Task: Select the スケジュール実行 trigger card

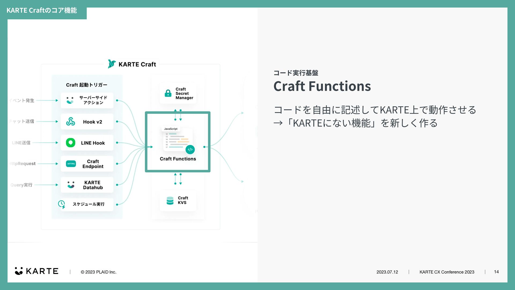Action: (87, 204)
